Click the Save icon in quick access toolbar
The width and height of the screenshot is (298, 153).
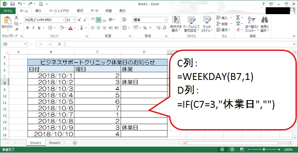13,4
